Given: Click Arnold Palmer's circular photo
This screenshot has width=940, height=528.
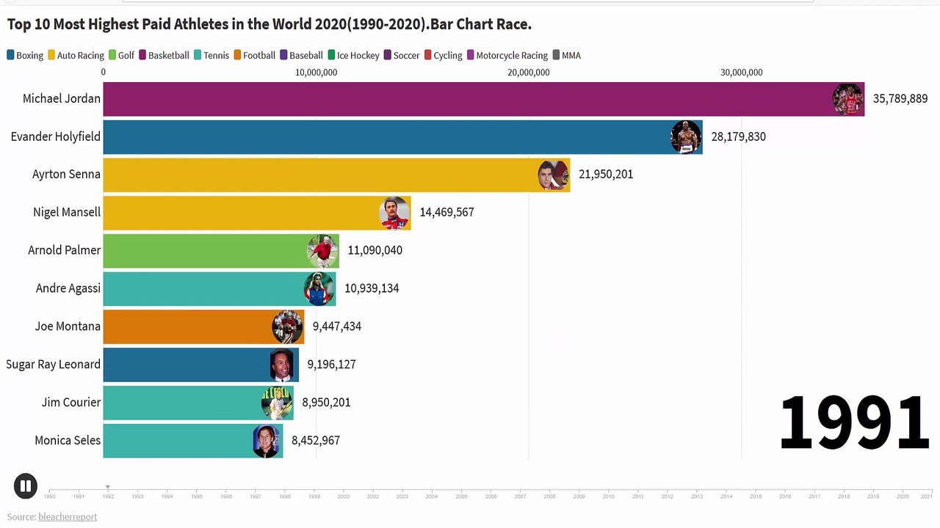Looking at the screenshot, I should pyautogui.click(x=322, y=251).
